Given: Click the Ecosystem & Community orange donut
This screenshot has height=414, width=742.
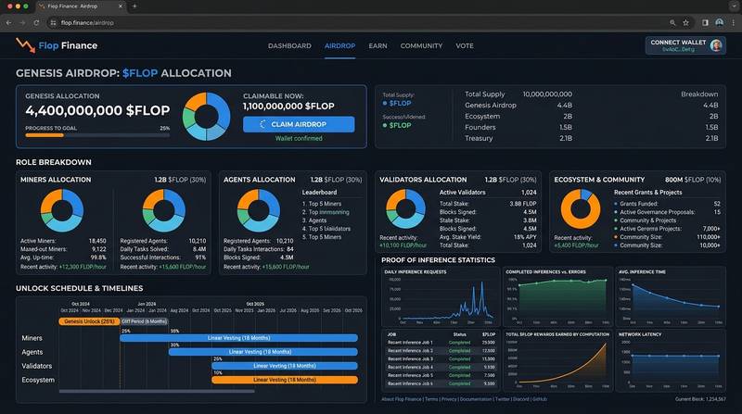Looking at the screenshot, I should (x=581, y=208).
